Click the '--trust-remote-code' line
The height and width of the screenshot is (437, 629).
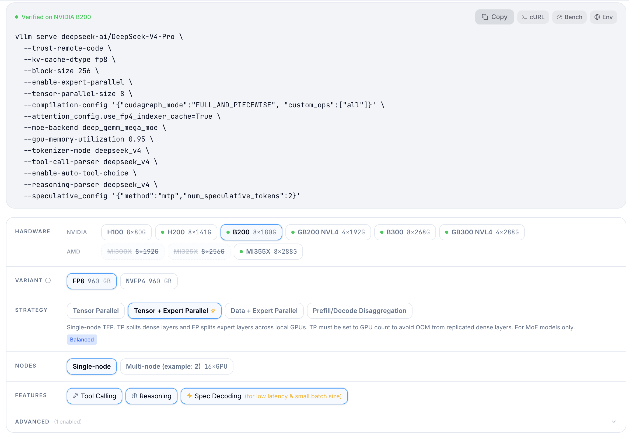pyautogui.click(x=68, y=48)
